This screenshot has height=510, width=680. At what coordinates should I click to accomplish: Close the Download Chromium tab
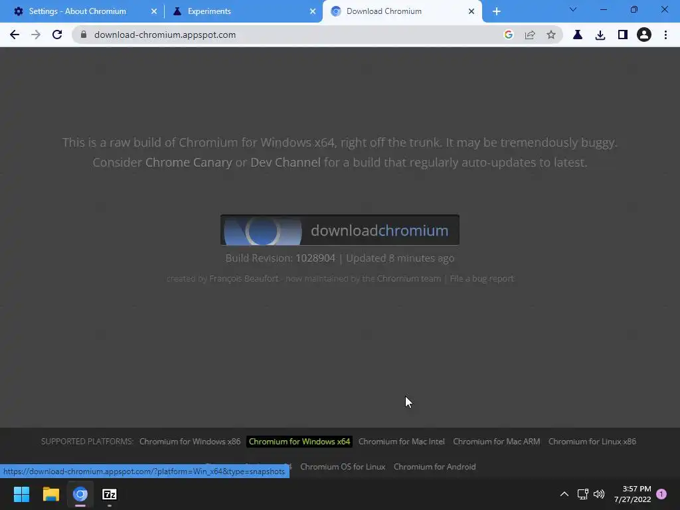[x=471, y=11]
